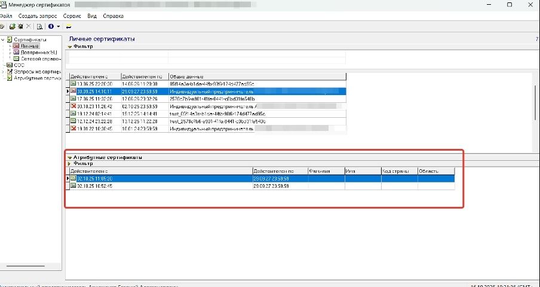
Task: Collapse the Атрибутные сертификаты panel
Action: pyautogui.click(x=69, y=157)
